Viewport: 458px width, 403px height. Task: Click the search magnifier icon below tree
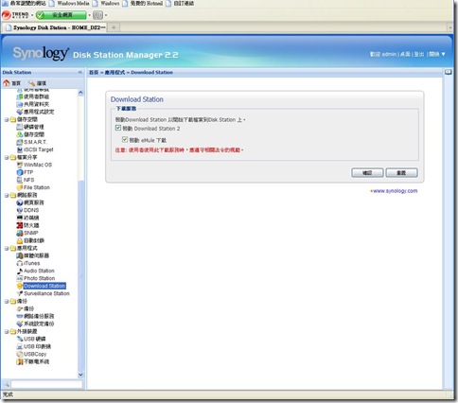click(x=6, y=384)
